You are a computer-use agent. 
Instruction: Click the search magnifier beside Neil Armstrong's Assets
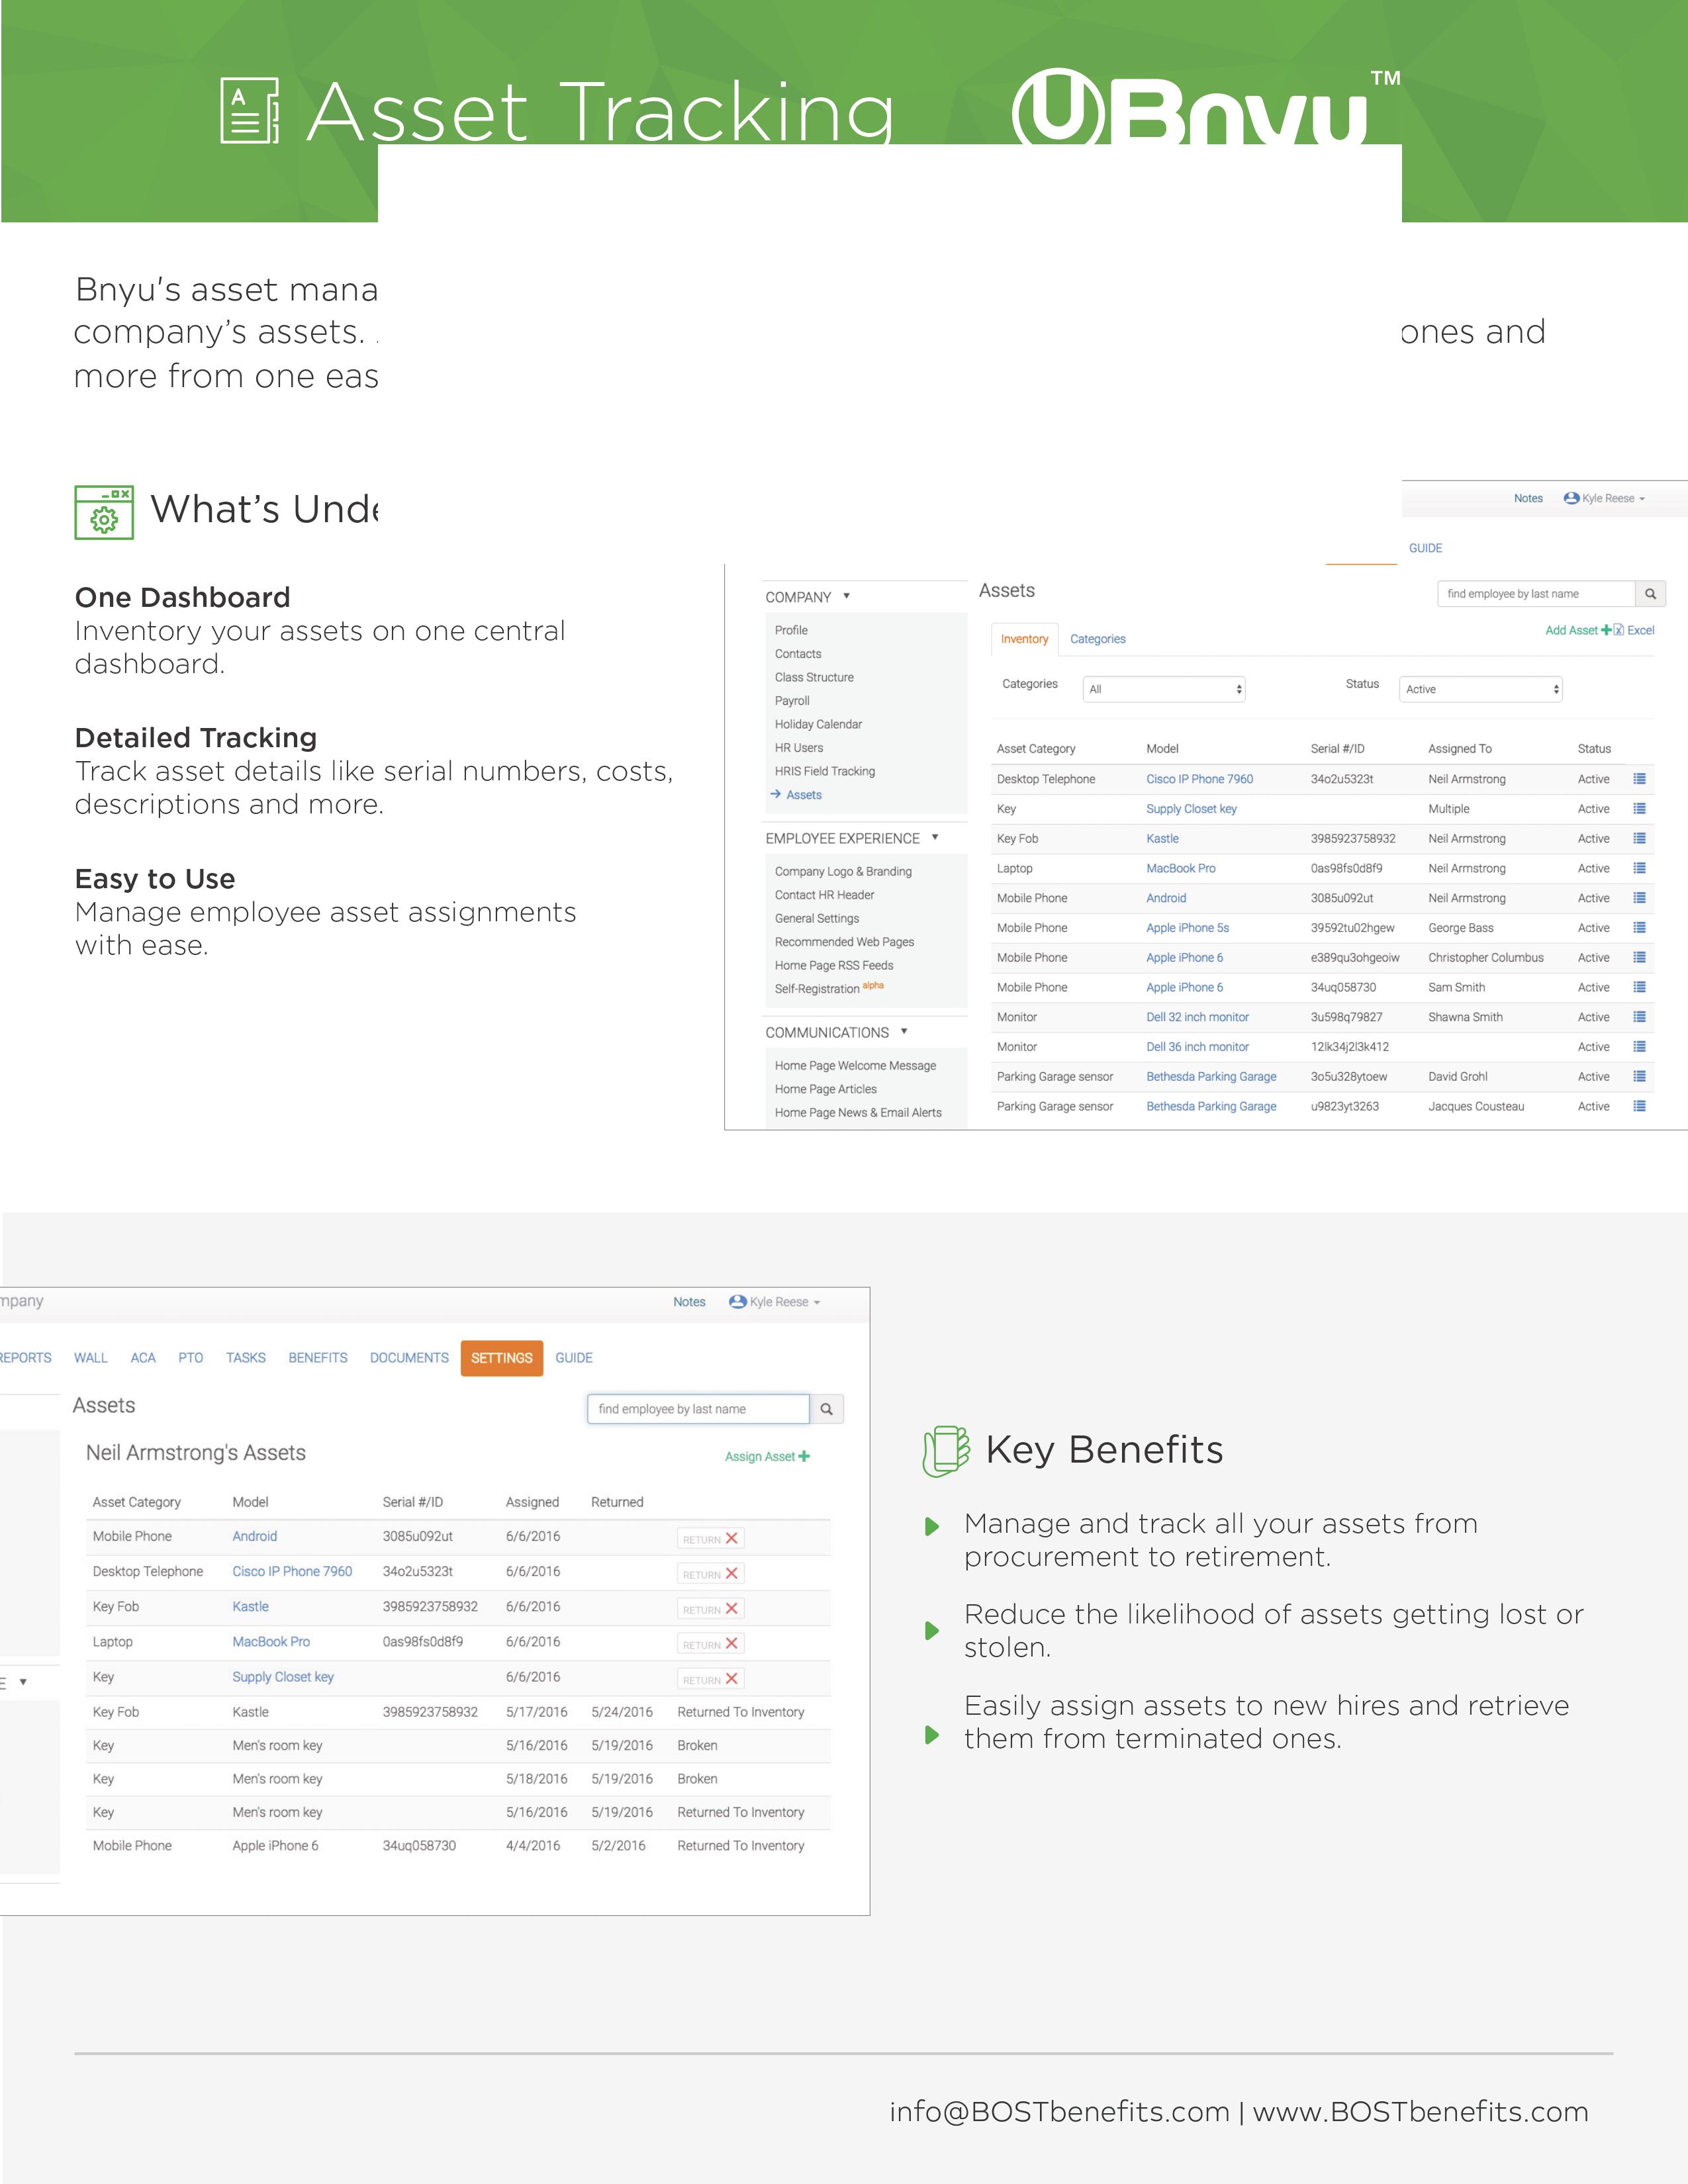[827, 1409]
